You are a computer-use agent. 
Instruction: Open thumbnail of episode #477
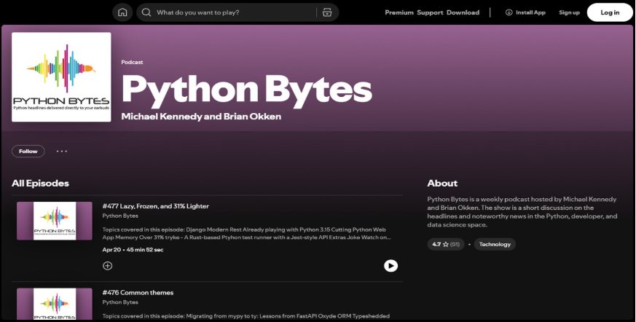(x=55, y=221)
